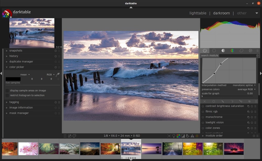Toggle the overexposure warning triangle icon

point(192,136)
